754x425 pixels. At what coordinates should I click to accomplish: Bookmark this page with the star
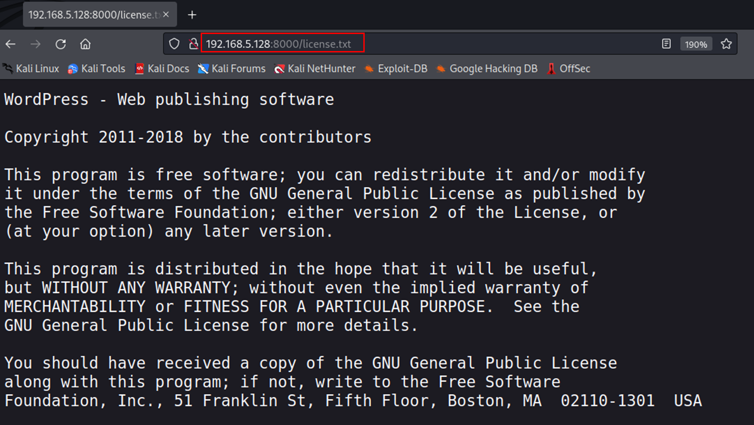726,44
